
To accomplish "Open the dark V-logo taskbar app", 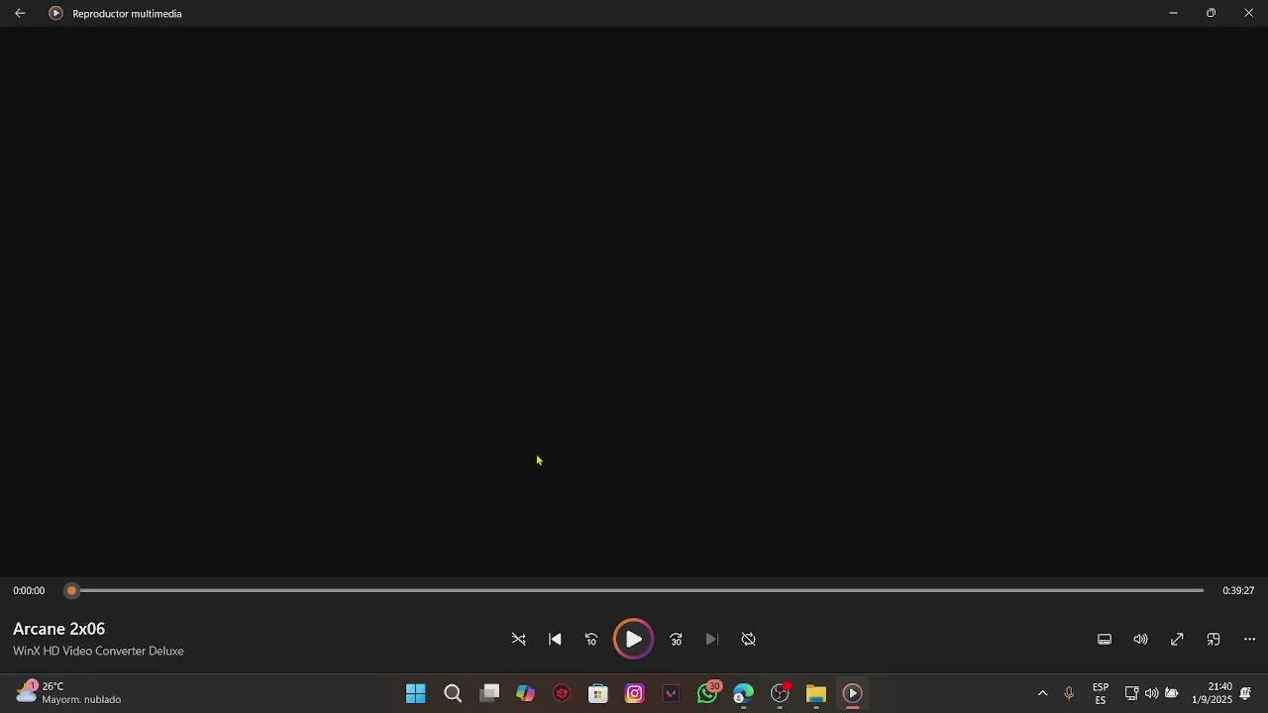I will pos(671,693).
